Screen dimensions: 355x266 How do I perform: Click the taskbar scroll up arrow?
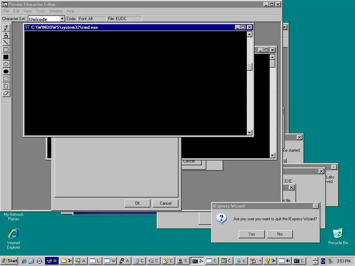(315, 259)
